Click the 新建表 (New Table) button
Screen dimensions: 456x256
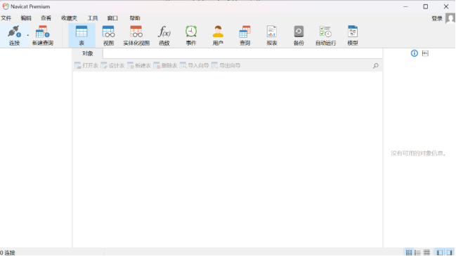pyautogui.click(x=139, y=66)
